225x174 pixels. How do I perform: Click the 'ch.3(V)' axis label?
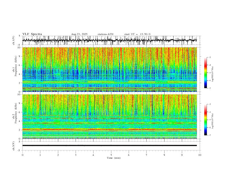[x=14, y=146]
